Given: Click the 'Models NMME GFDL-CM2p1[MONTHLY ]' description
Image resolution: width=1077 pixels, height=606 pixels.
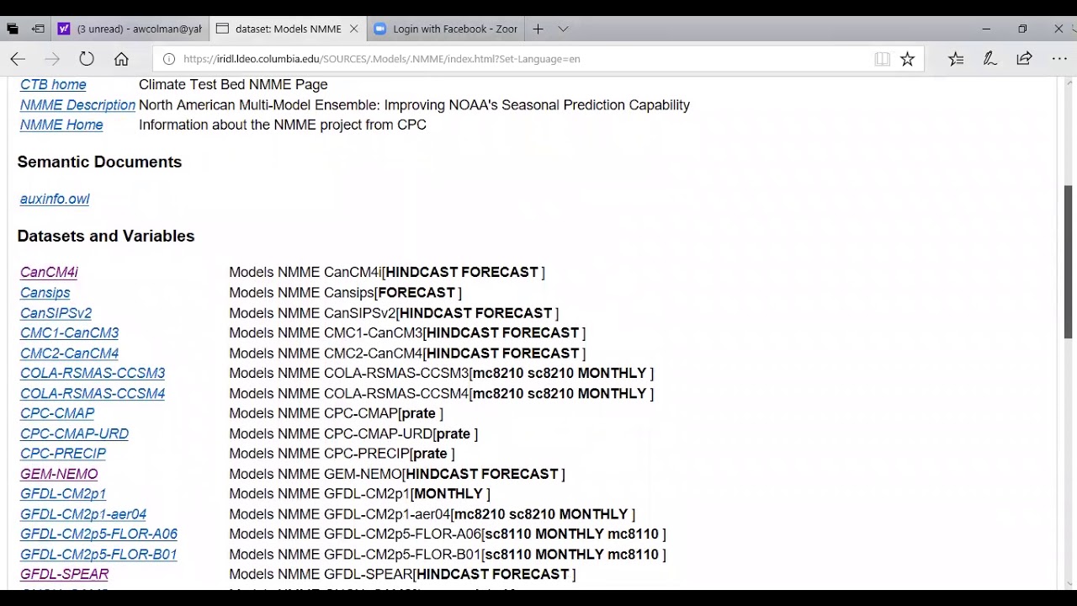Looking at the screenshot, I should click(x=359, y=494).
